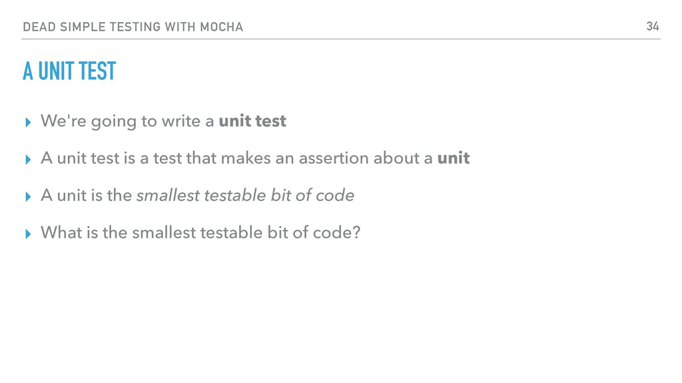Click the words "that makes an" in the second bullet
This screenshot has height=383, width=682.
tap(240, 158)
